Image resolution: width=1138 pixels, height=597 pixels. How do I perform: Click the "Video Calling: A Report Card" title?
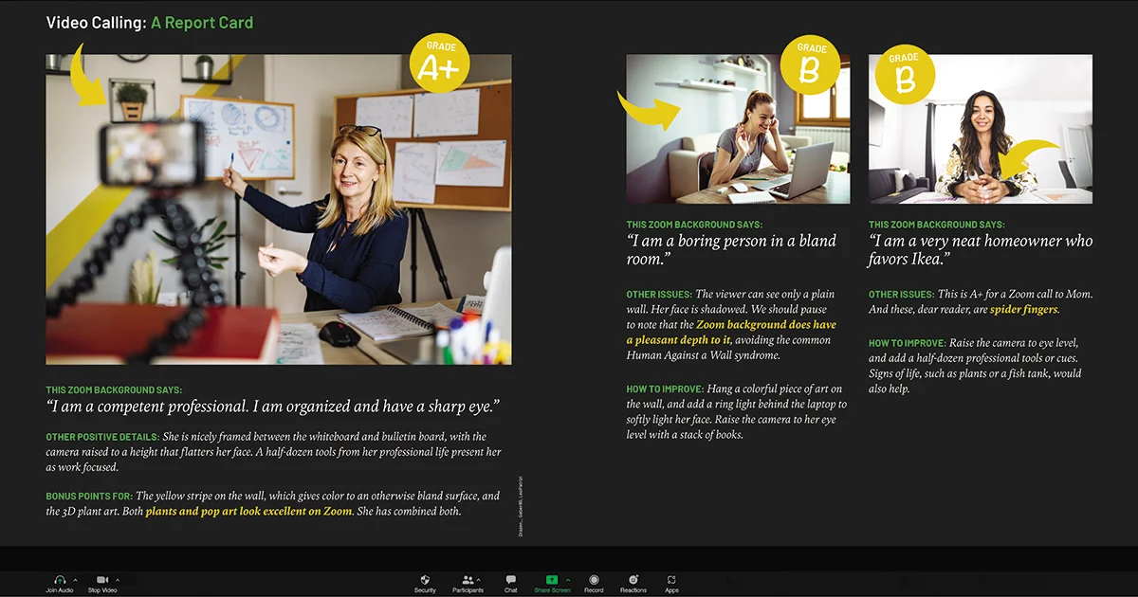[150, 22]
